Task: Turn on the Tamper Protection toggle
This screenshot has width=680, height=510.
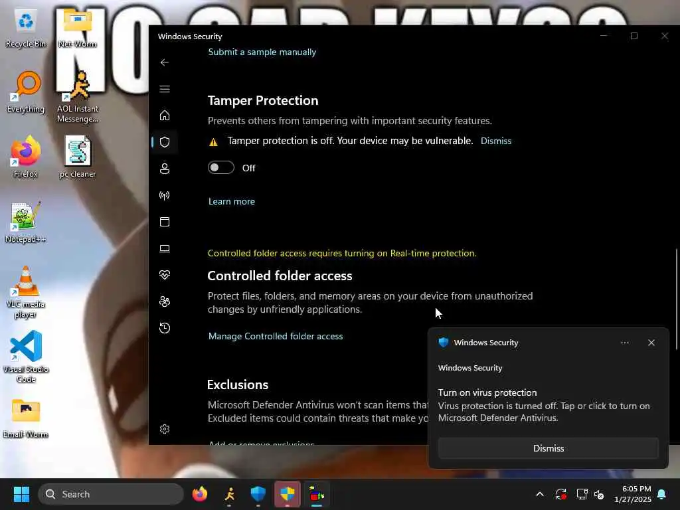Action: tap(220, 167)
